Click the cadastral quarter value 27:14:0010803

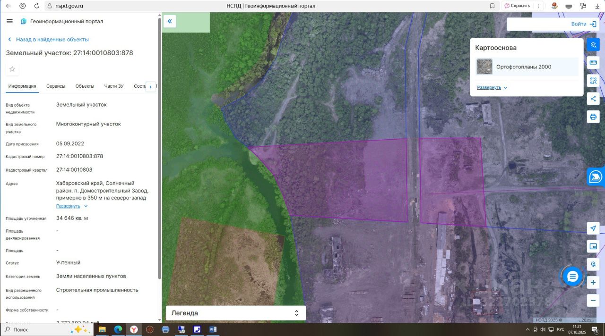[x=74, y=169]
